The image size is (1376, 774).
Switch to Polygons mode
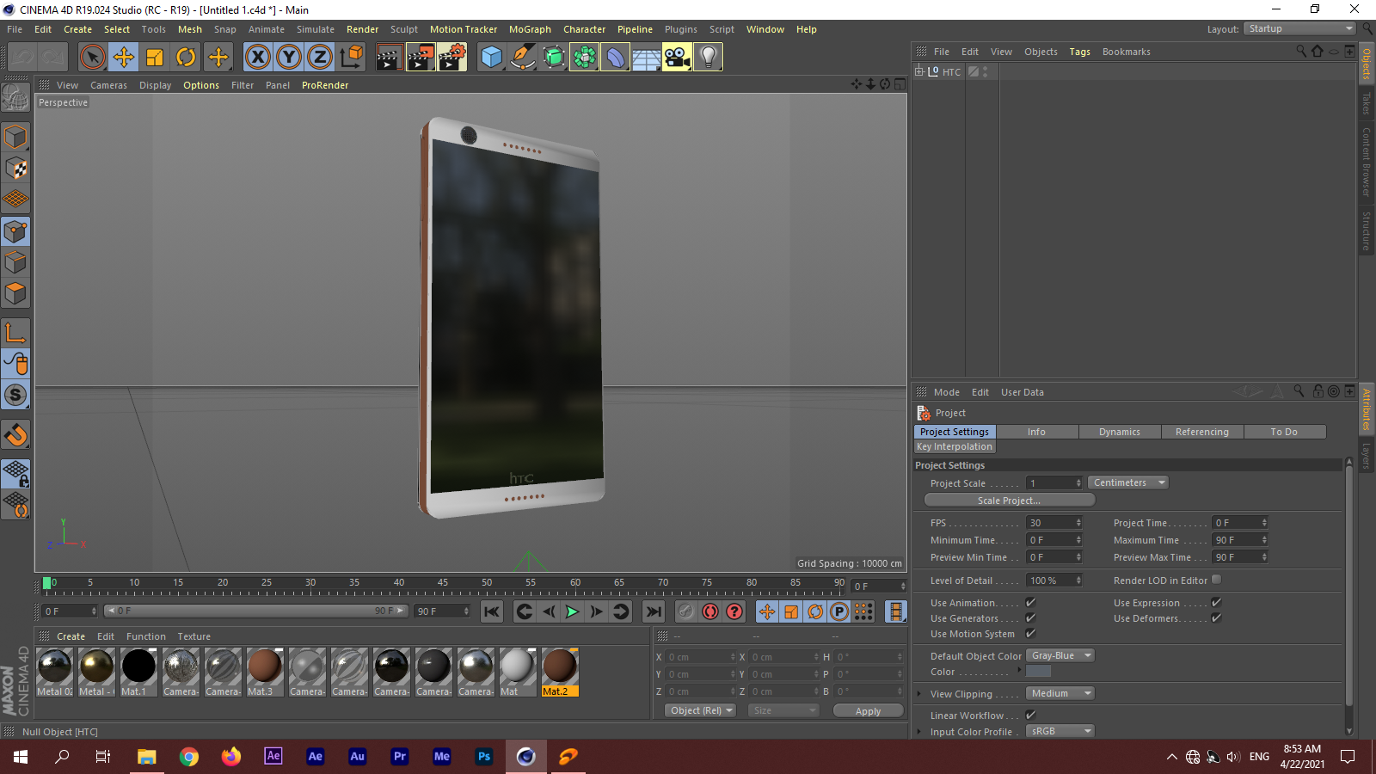[x=15, y=293]
